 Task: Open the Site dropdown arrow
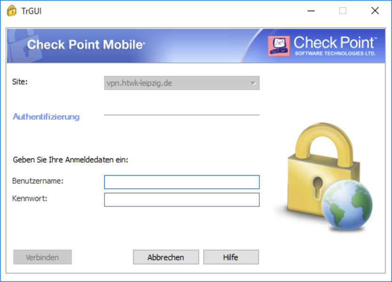(x=253, y=83)
